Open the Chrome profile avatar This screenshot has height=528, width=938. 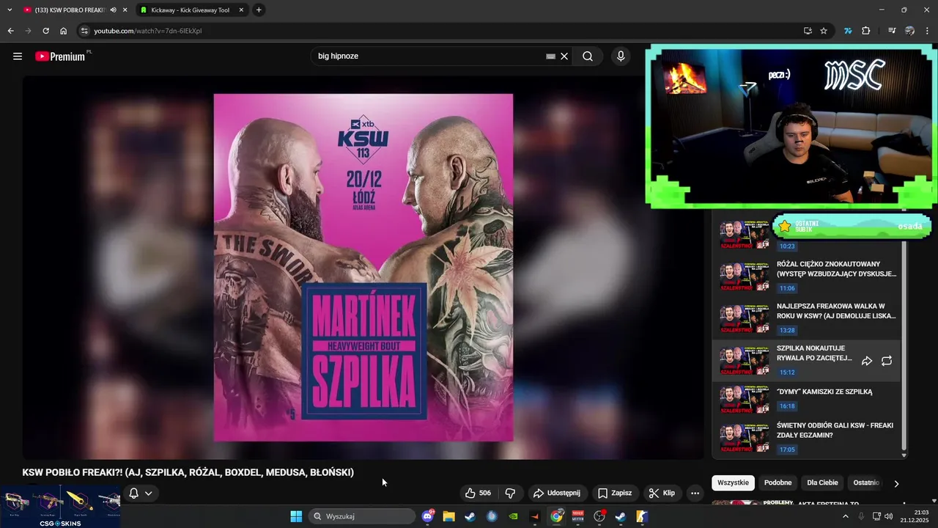(909, 31)
